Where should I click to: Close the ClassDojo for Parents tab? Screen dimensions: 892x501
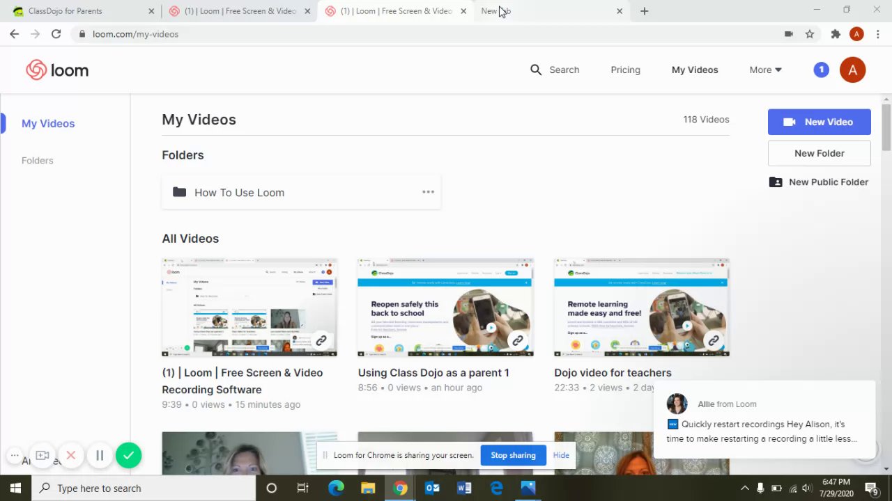[151, 11]
